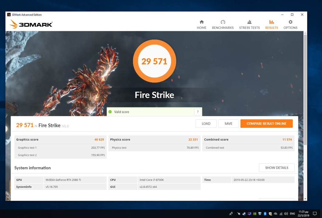Viewport: 322px width, 218px height.
Task: Click the Valid score label
Action: coord(122,112)
